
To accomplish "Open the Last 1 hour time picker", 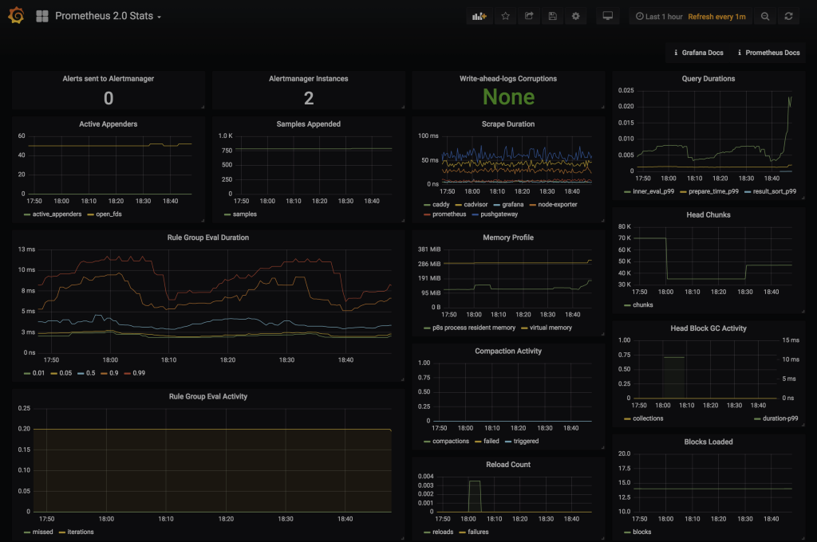I will (659, 17).
